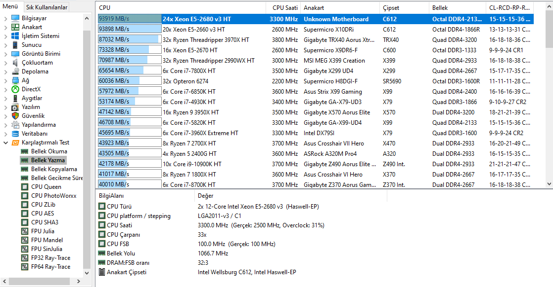Click the 60036 MB/s result bar

[130, 81]
